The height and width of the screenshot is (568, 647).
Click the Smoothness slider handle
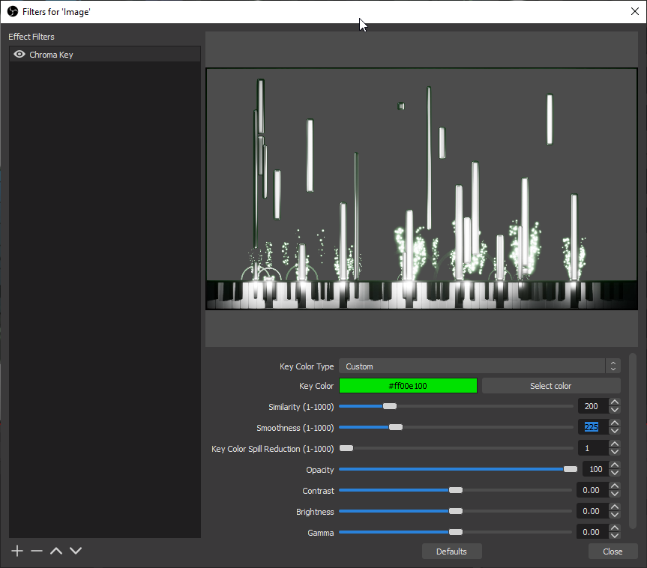coord(396,427)
